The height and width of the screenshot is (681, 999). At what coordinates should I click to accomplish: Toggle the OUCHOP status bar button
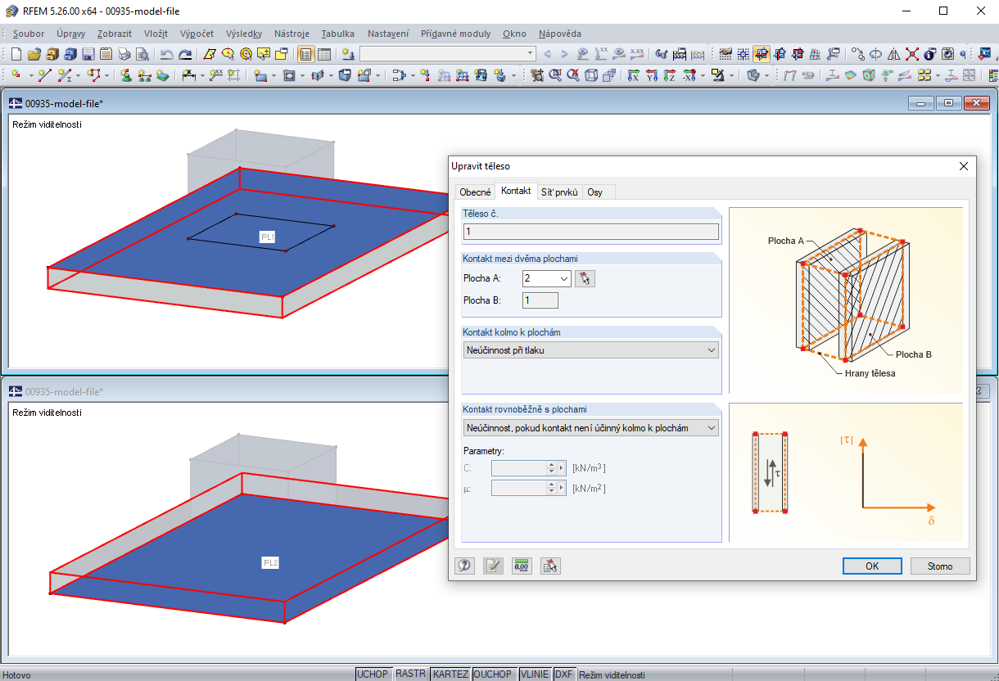pos(494,674)
